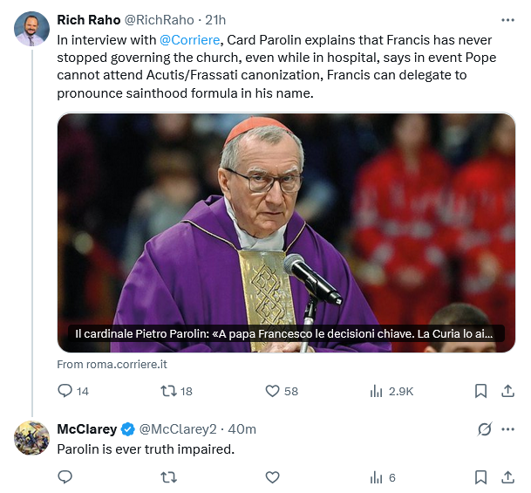Retweet Rich Raho's post

[176, 391]
